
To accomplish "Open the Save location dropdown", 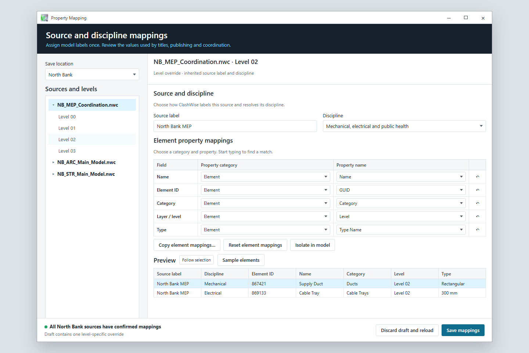I will 92,75.
